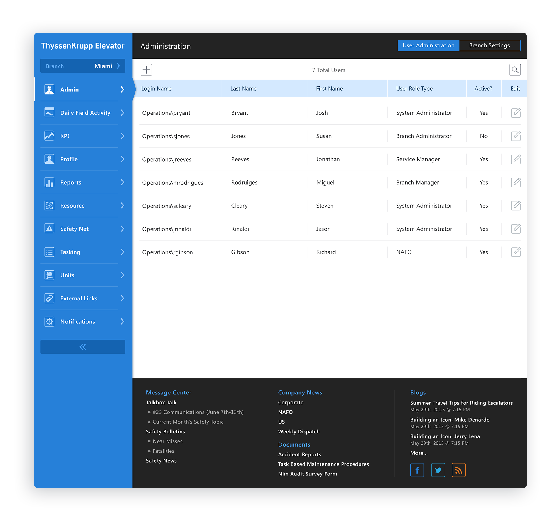The height and width of the screenshot is (522, 559).
Task: Open Building an Icon: Mike Denardo blog
Action: [450, 420]
